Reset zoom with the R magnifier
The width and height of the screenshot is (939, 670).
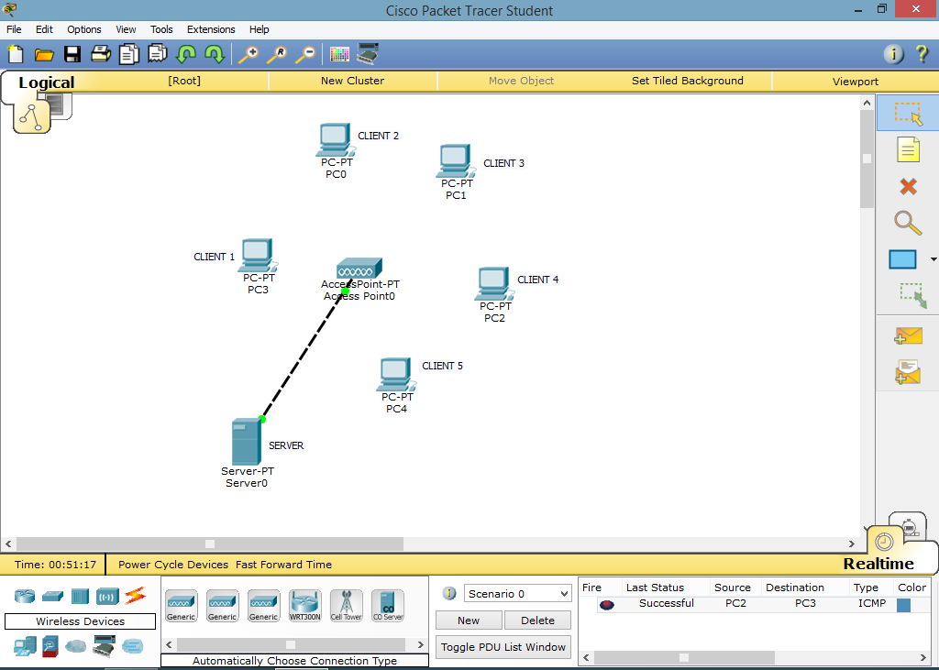pyautogui.click(x=277, y=54)
